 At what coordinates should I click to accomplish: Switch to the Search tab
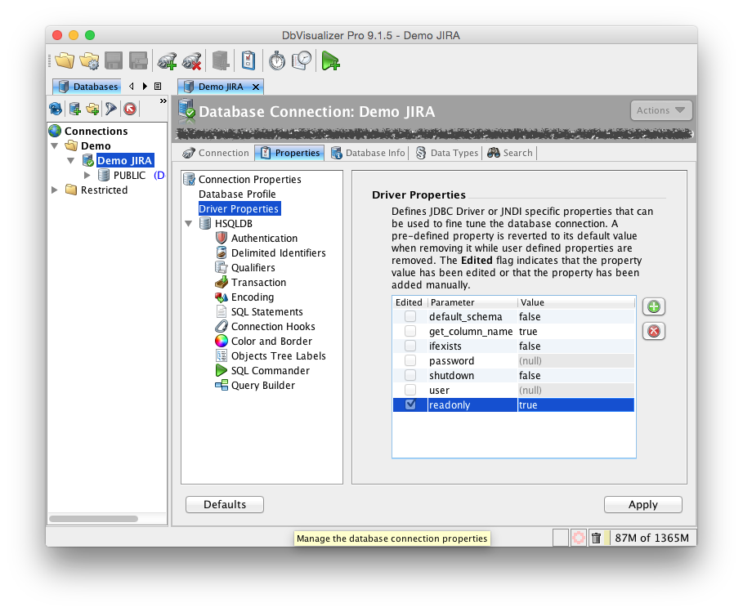click(510, 153)
